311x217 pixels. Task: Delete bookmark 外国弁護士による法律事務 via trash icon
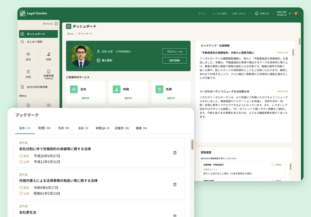coord(175,184)
